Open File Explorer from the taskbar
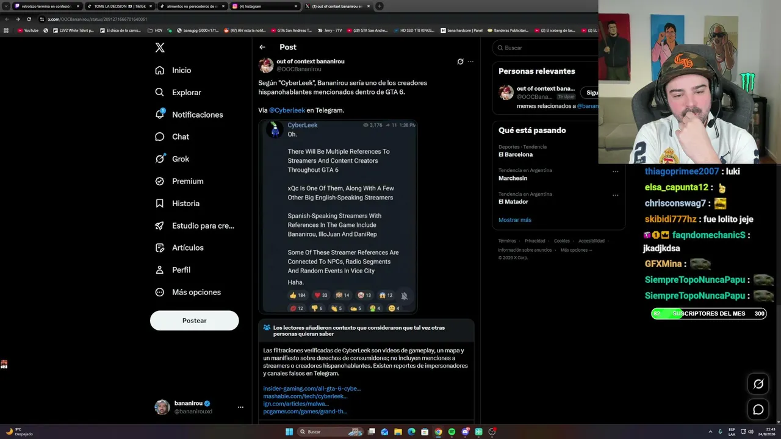This screenshot has width=781, height=439. (x=398, y=432)
